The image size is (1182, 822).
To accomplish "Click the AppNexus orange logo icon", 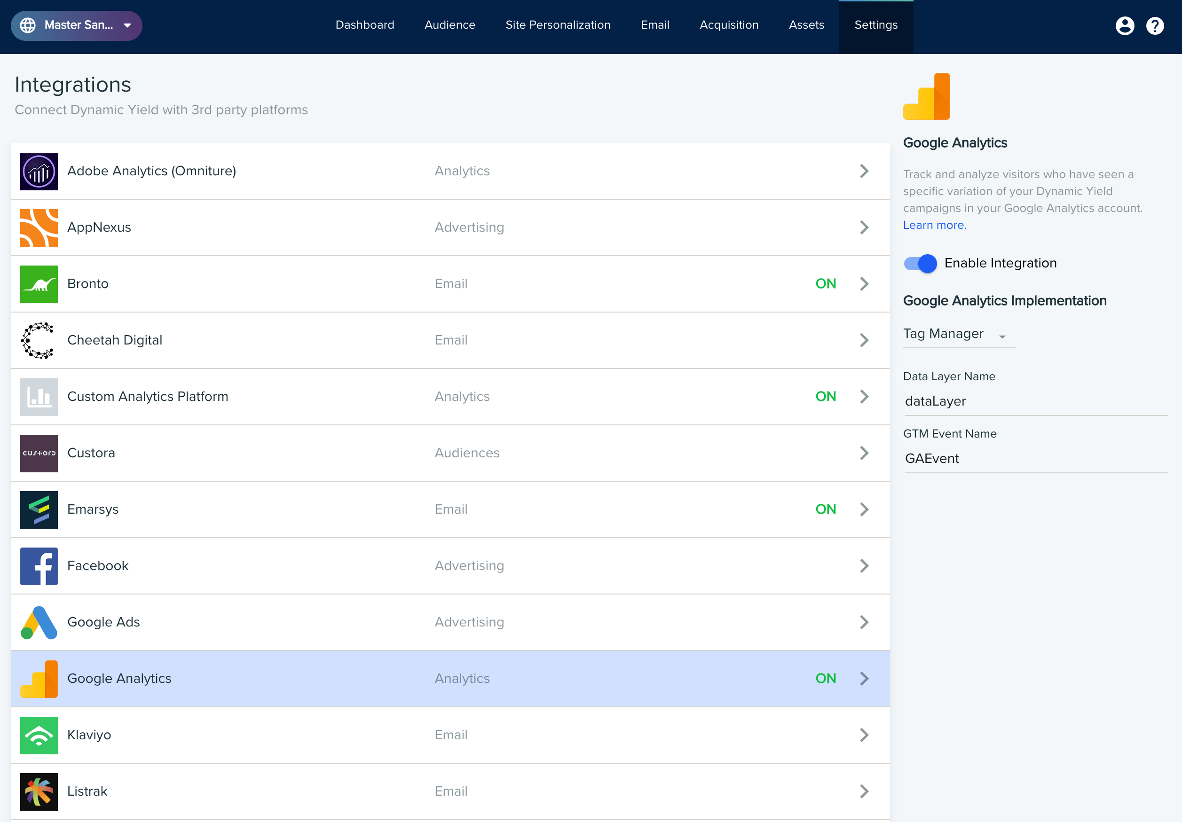I will [39, 227].
